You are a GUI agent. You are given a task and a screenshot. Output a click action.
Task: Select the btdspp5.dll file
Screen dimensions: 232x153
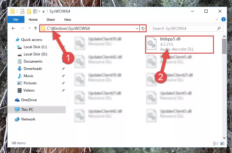pos(179,44)
